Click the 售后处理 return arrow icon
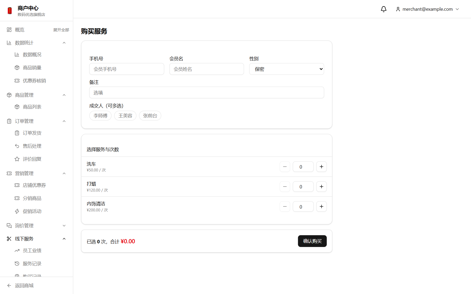 (17, 146)
